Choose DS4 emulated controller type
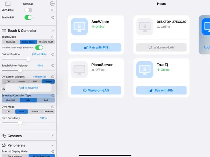Screen dimensions: 210x157 coord(28,100)
